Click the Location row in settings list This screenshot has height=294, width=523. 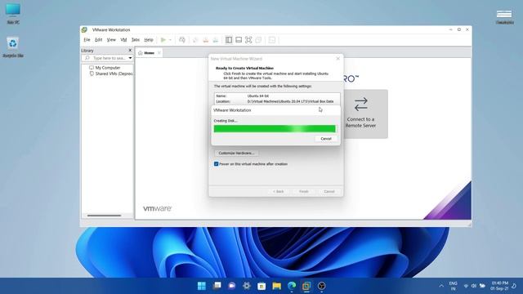tap(277, 101)
